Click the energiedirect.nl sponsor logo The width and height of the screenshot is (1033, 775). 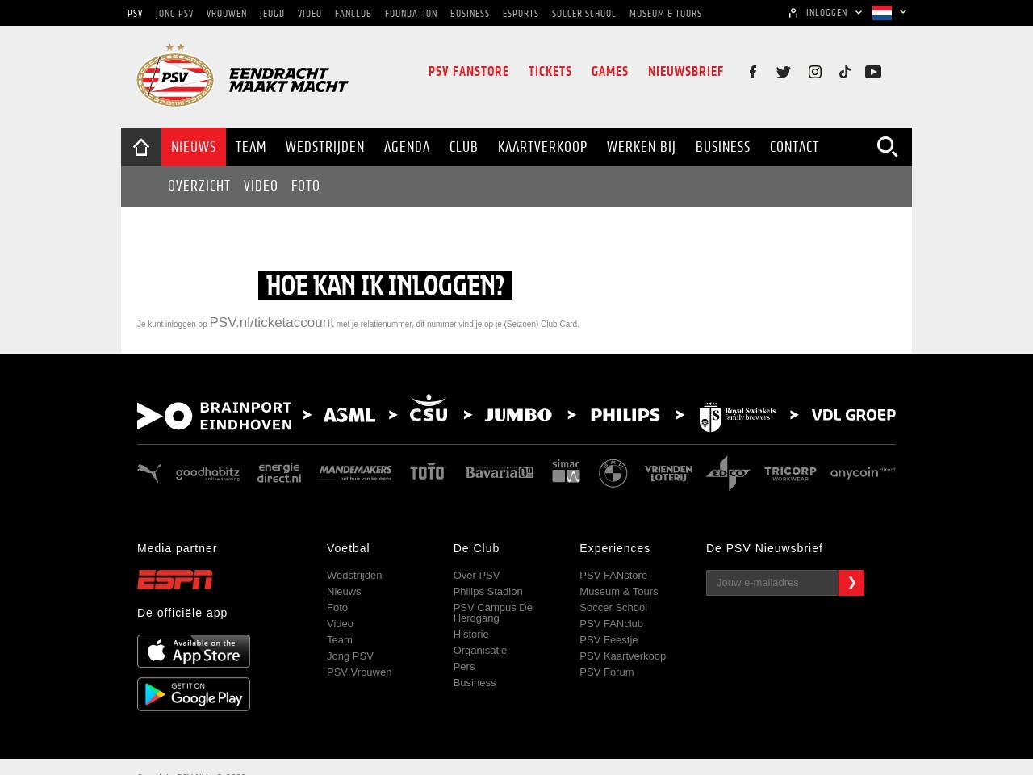(x=279, y=473)
